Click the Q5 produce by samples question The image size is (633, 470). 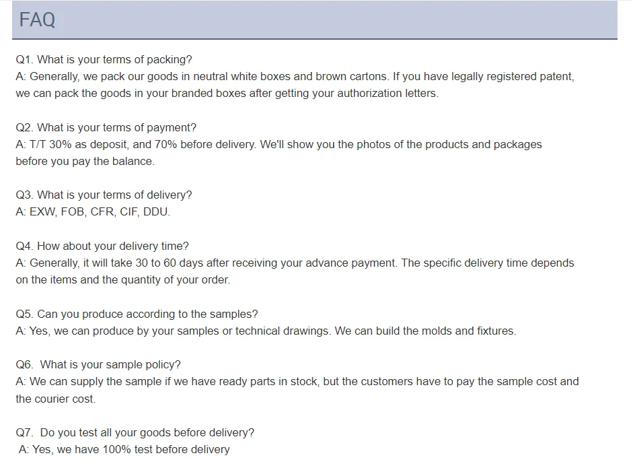point(137,314)
